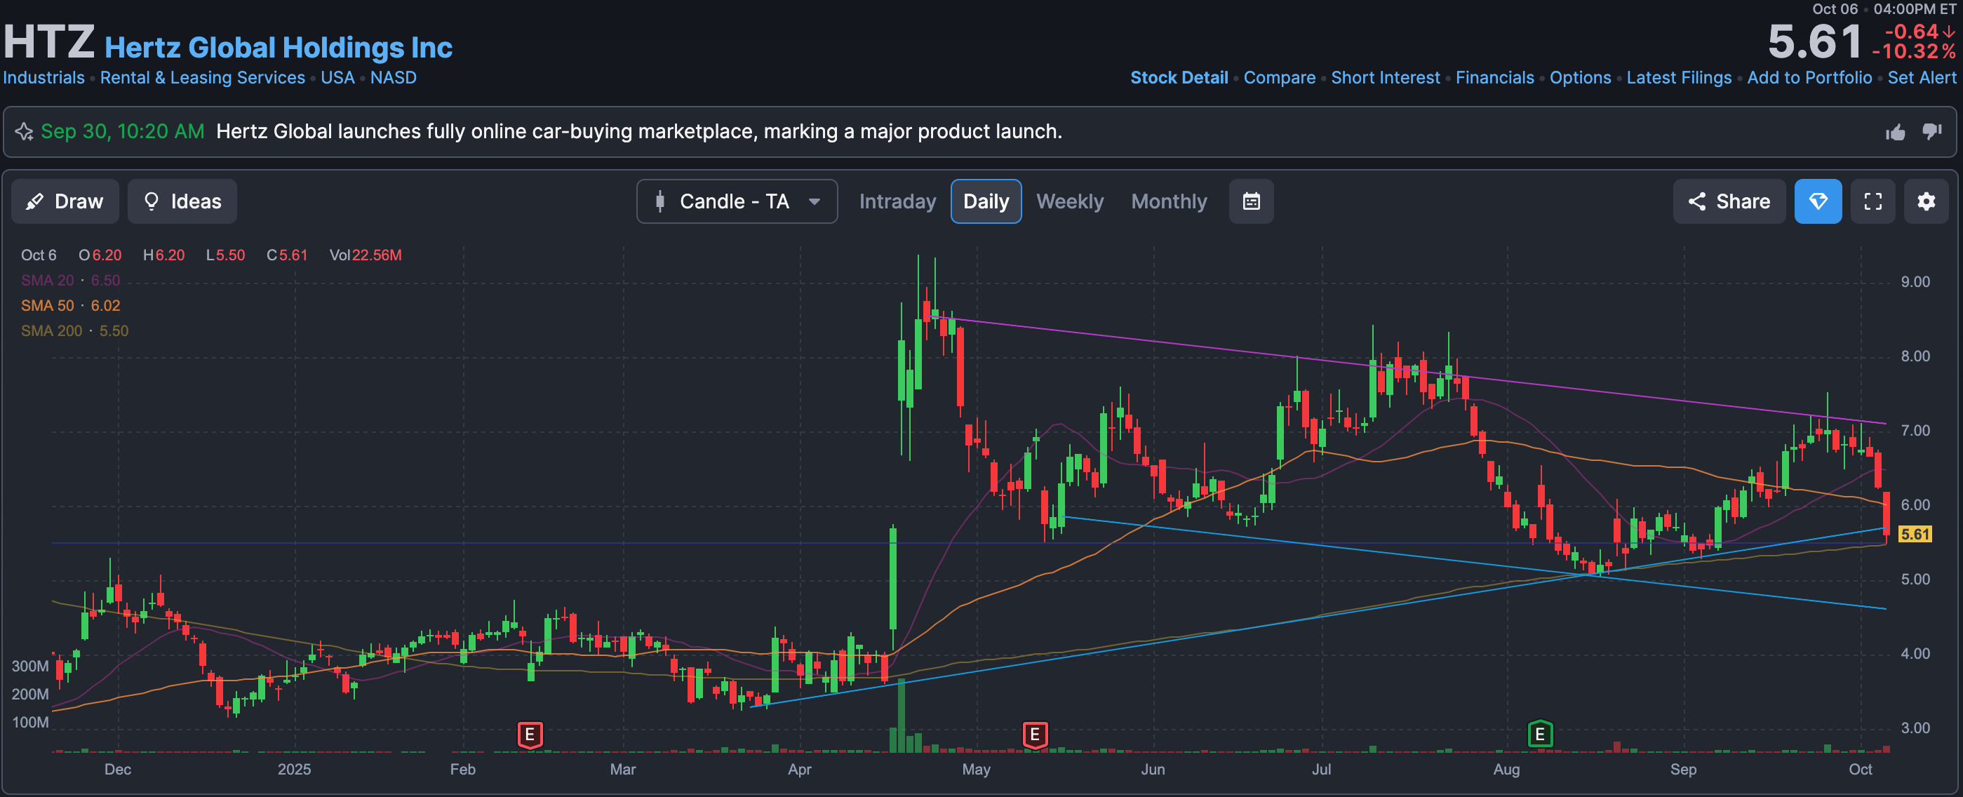Open the calendar date range picker
This screenshot has width=1963, height=797.
(1250, 201)
